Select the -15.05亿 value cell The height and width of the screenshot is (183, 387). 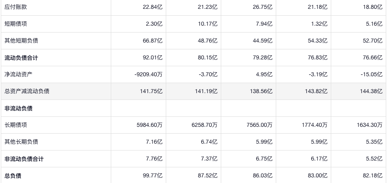[371, 74]
